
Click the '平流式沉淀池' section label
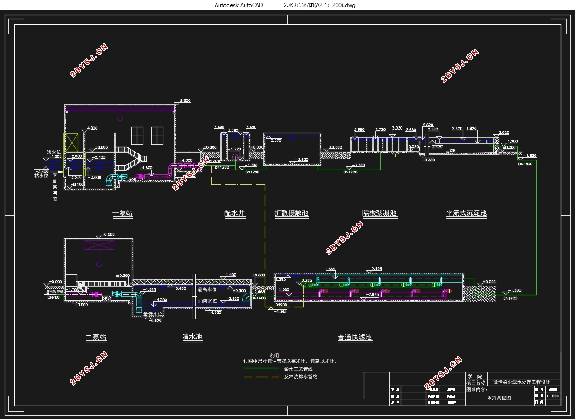[466, 213]
